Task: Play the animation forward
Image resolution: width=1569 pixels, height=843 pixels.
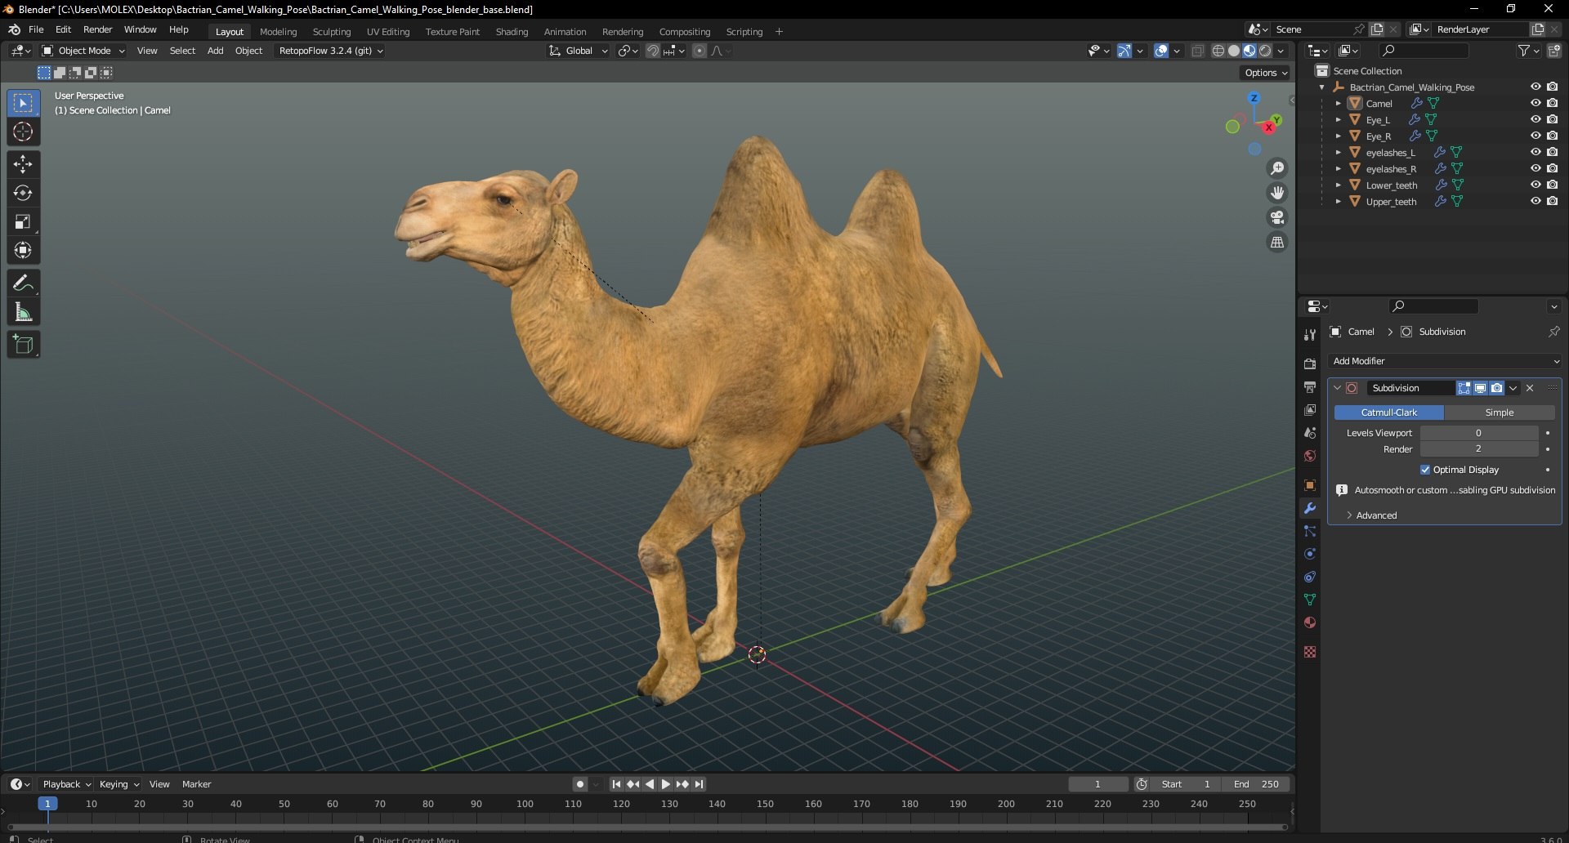Action: pyautogui.click(x=665, y=784)
